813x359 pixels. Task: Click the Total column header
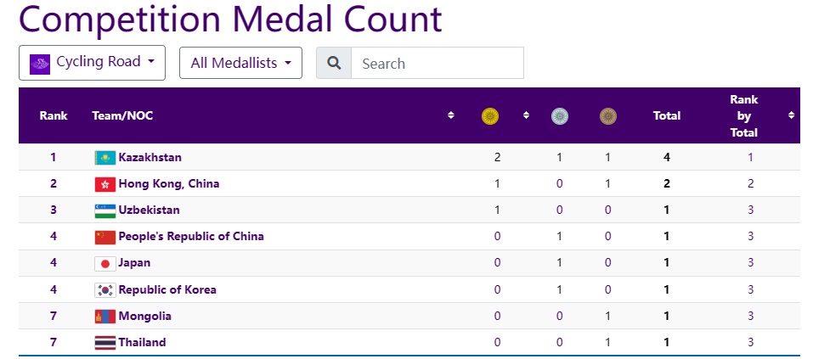(666, 116)
